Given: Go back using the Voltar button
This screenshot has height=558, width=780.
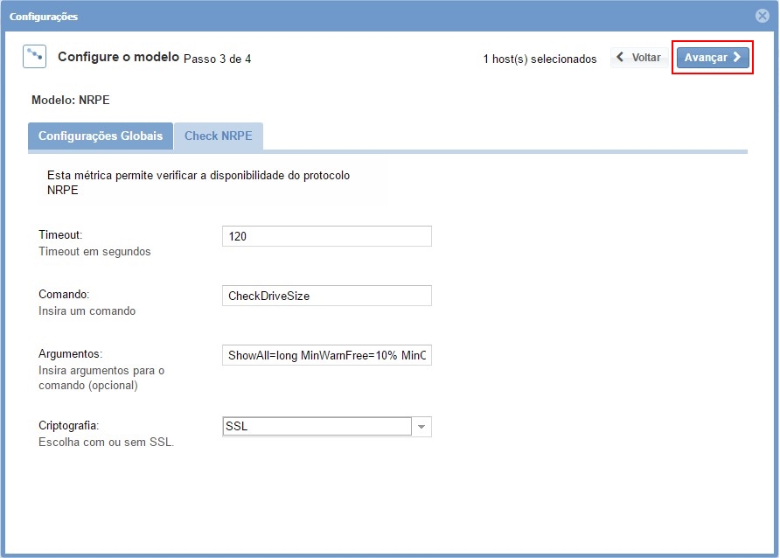Looking at the screenshot, I should pos(637,58).
